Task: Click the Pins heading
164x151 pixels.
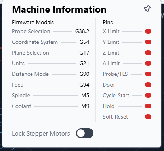Action: 108,22
